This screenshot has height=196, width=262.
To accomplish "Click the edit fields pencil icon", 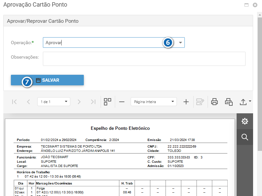I will [200, 102].
